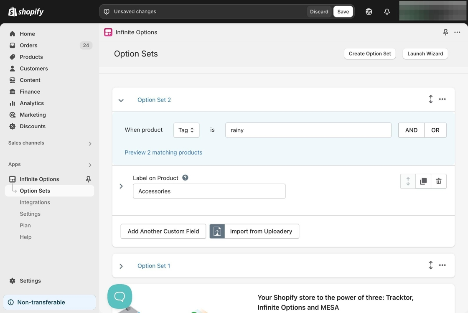Viewport: 468px width, 313px height.
Task: Expand the Accessories custom field details
Action: tap(121, 186)
